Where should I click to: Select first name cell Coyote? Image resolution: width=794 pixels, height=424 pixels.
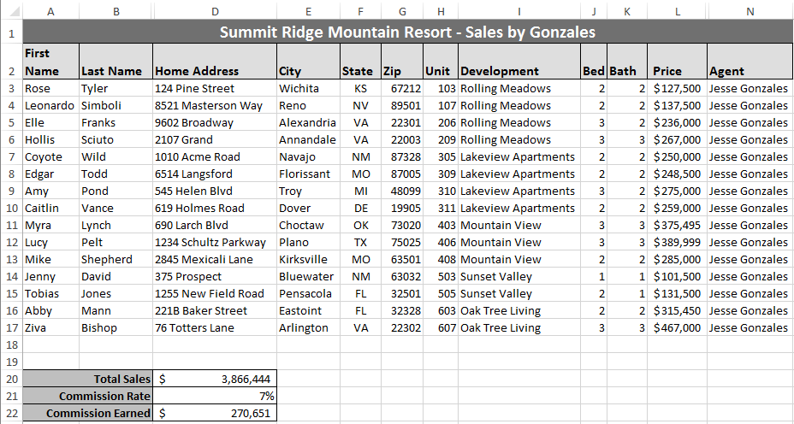[50, 156]
